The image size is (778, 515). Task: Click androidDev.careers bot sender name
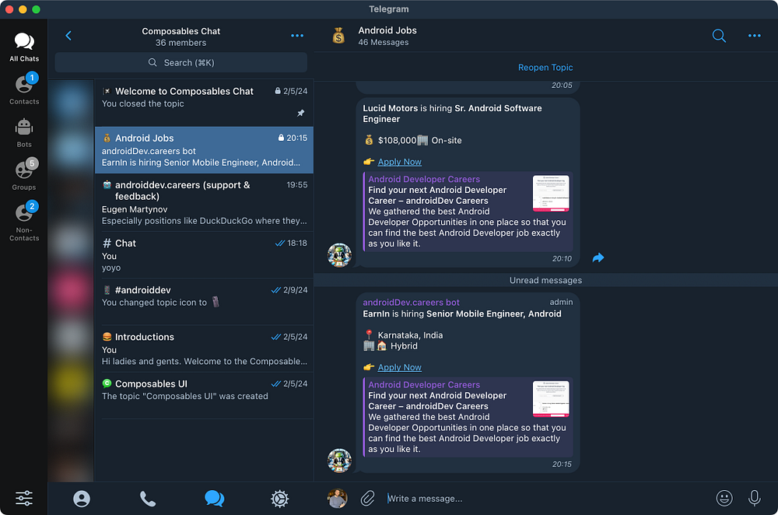[x=411, y=302]
